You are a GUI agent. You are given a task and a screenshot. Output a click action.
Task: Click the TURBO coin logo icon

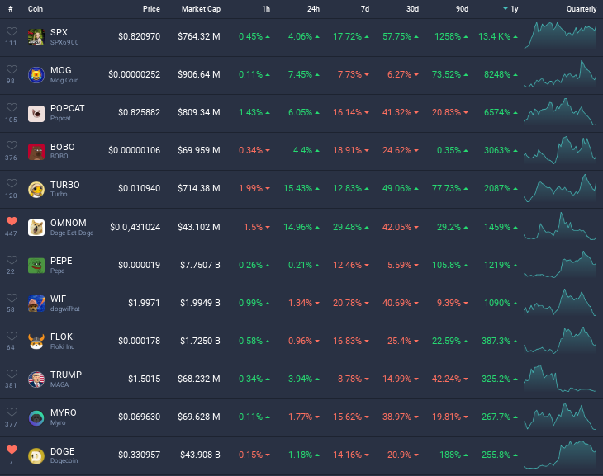[36, 190]
